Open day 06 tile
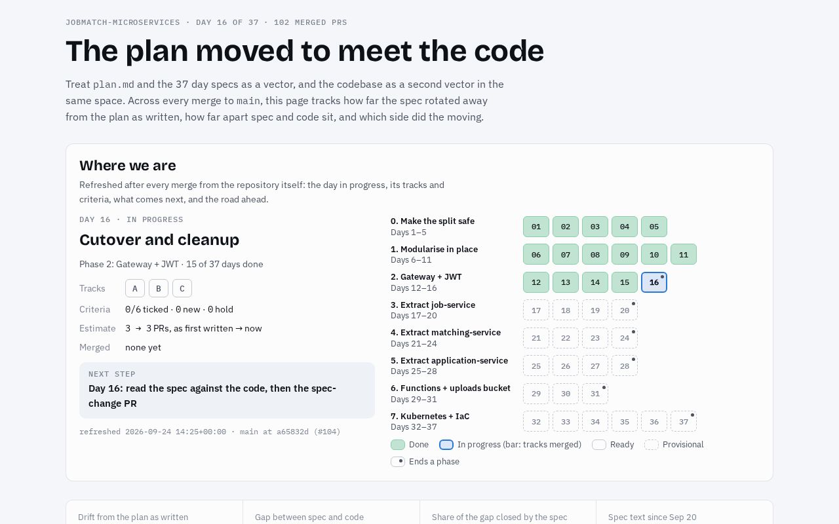 pos(536,254)
